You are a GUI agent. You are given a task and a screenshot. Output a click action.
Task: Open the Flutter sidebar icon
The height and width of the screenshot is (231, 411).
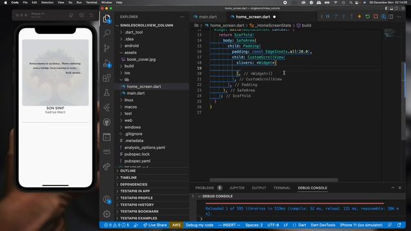pos(107,107)
